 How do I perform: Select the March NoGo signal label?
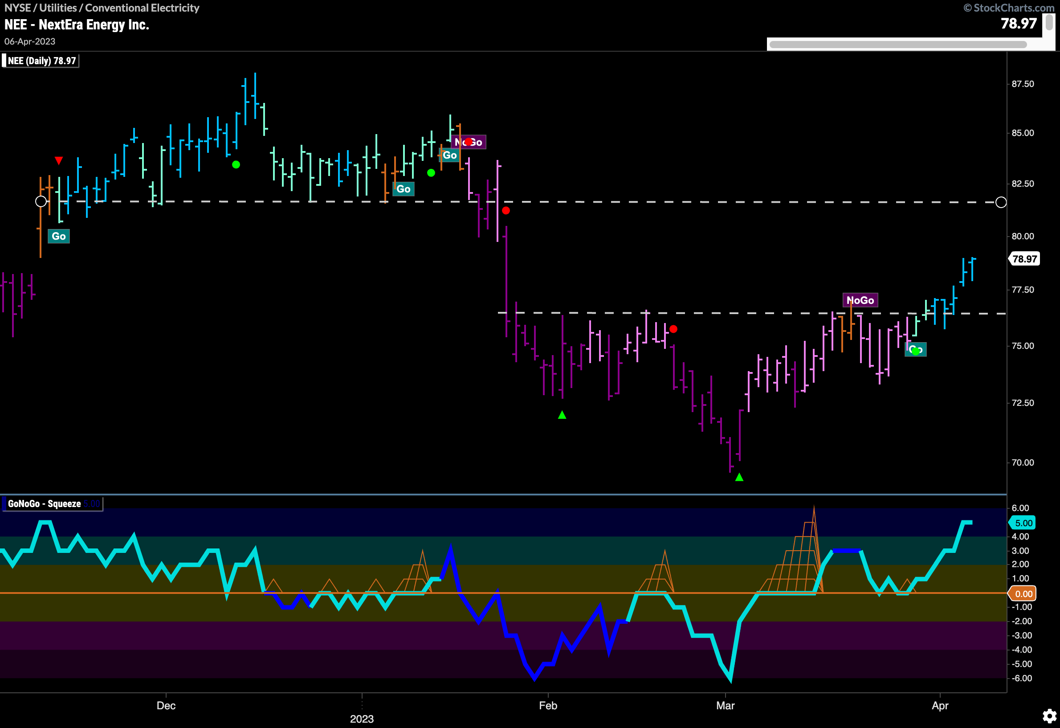click(860, 300)
